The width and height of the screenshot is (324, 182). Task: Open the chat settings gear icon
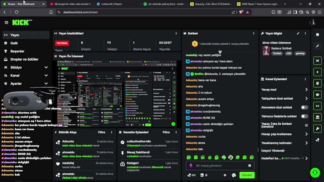(225, 175)
